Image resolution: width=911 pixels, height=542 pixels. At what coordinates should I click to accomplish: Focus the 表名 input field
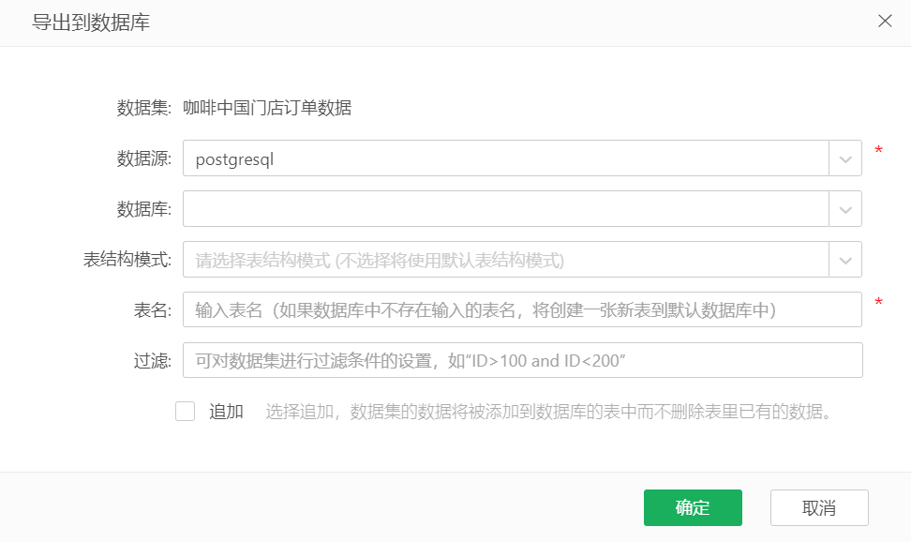pyautogui.click(x=521, y=309)
